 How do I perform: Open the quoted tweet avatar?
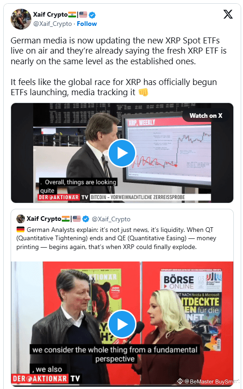click(21, 219)
